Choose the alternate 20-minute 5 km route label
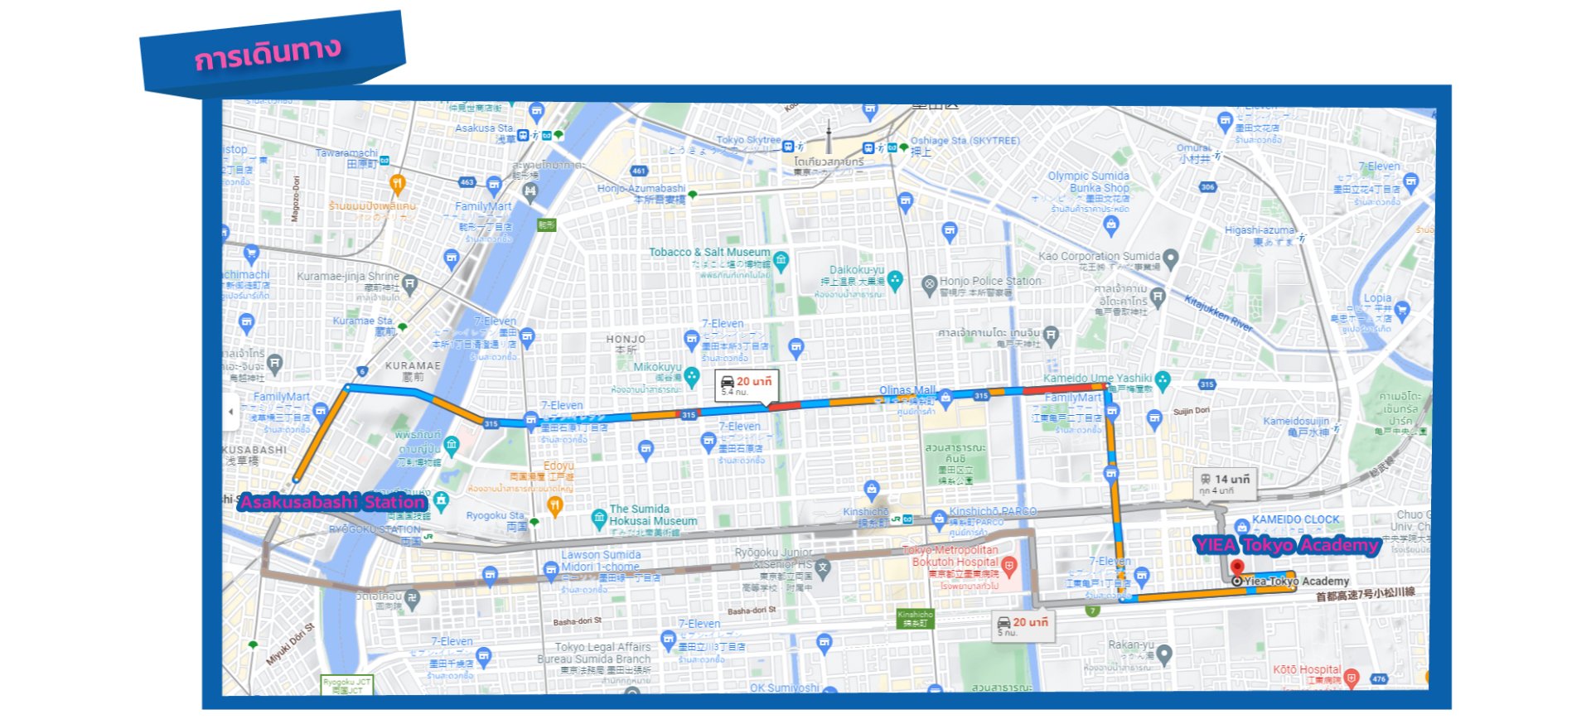1591x724 pixels. point(1023,625)
